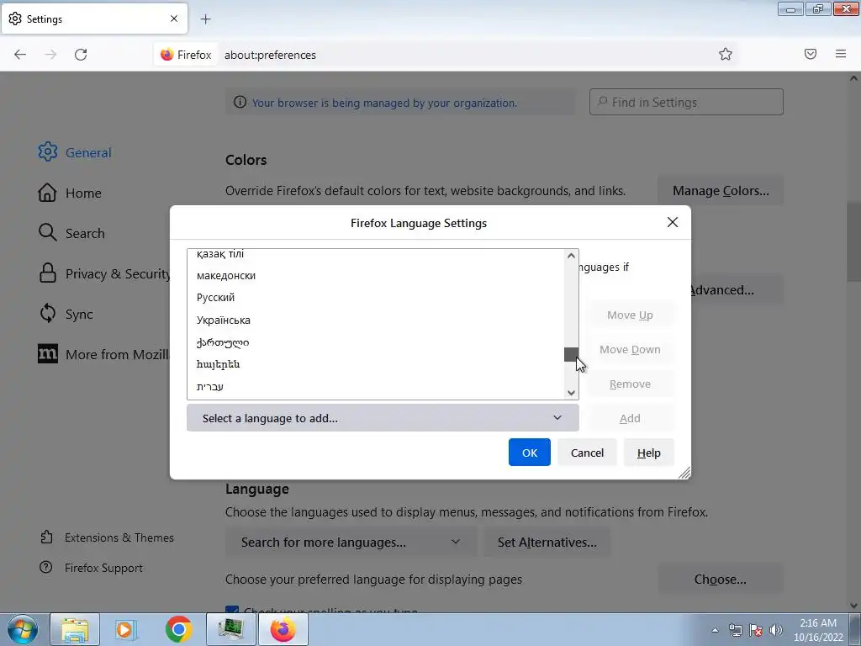Click the Find in Settings search field

coord(686,102)
